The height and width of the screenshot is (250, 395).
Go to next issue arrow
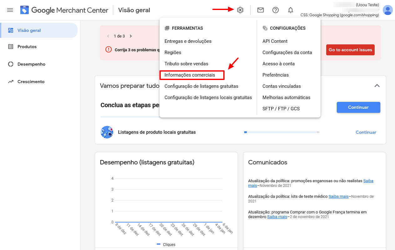(x=131, y=36)
